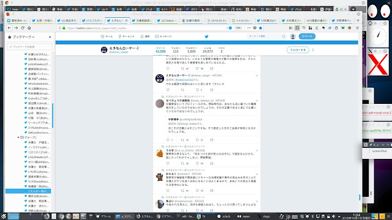Viewport: 392px width, 220px height.
Task: Like the えきなんローヤー reply to @sakanasanaa
Action: click(197, 90)
